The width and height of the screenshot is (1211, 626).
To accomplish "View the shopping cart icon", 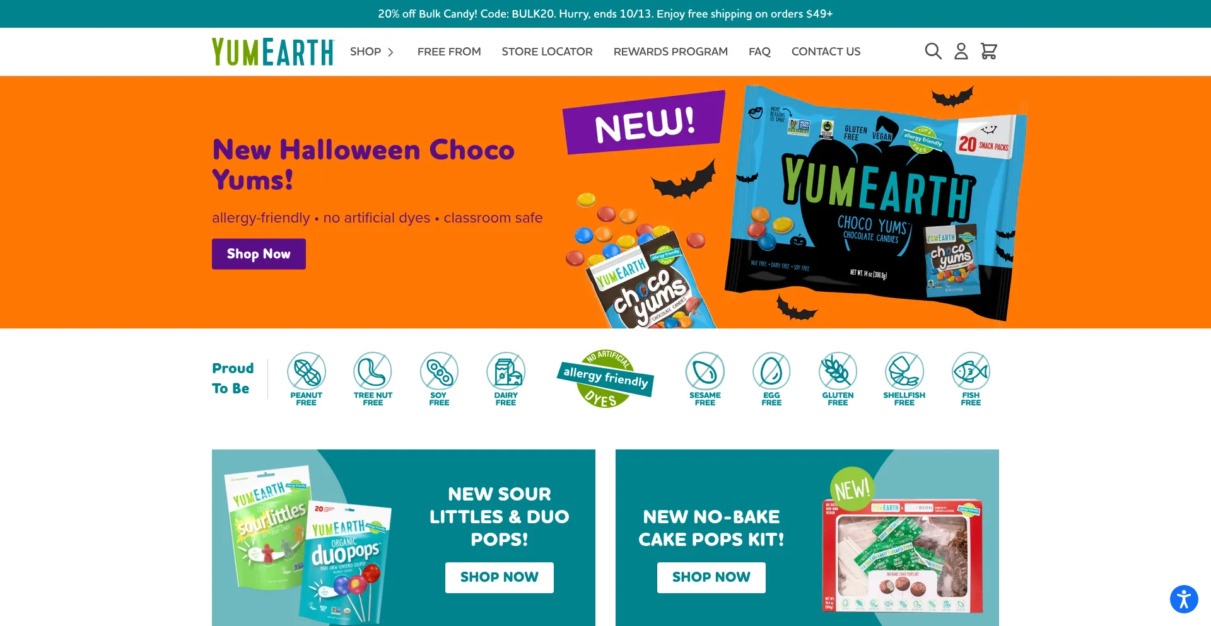I will pos(988,51).
